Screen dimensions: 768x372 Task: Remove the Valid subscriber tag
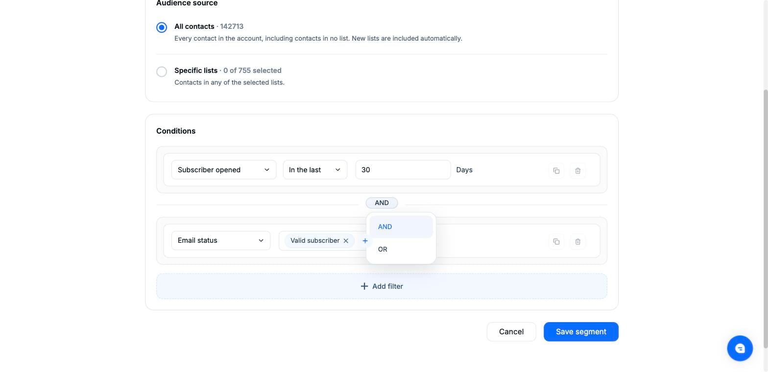click(x=346, y=241)
